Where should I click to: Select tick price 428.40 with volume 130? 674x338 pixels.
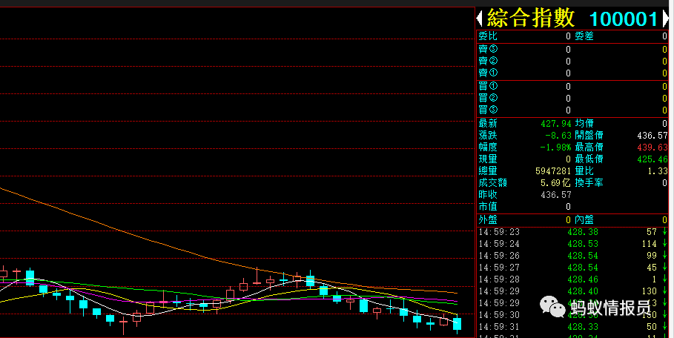pos(583,291)
